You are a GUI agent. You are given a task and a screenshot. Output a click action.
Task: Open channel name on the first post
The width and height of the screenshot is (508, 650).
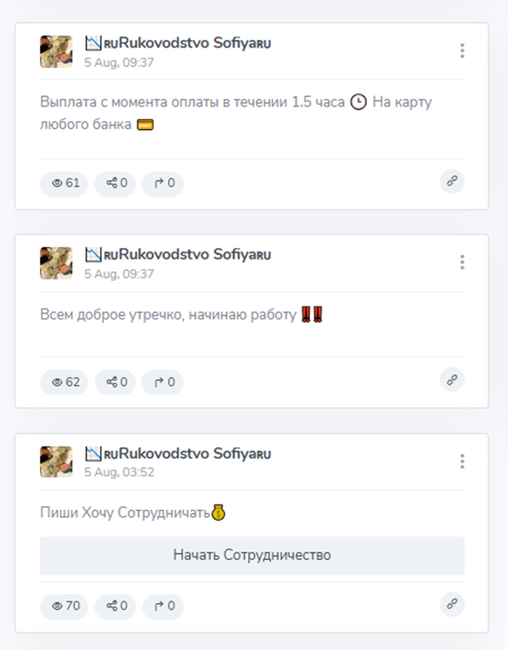(178, 43)
